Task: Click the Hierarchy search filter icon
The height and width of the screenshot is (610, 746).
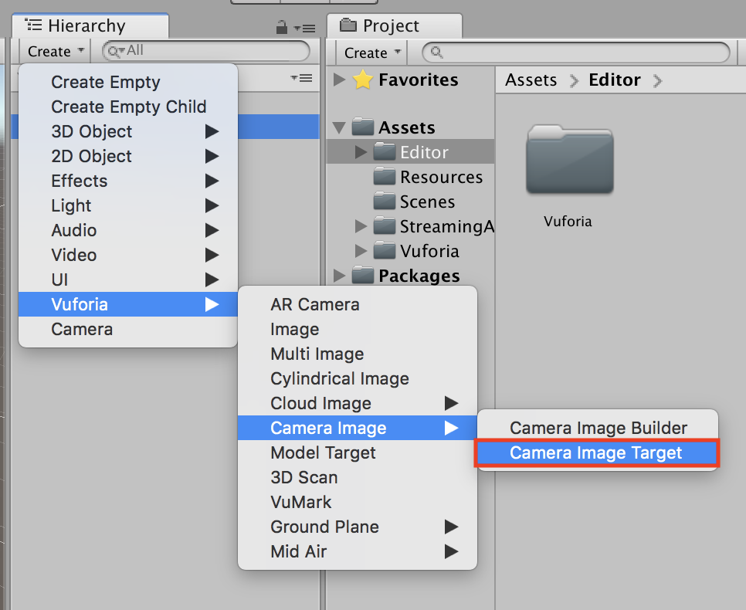Action: [x=116, y=51]
